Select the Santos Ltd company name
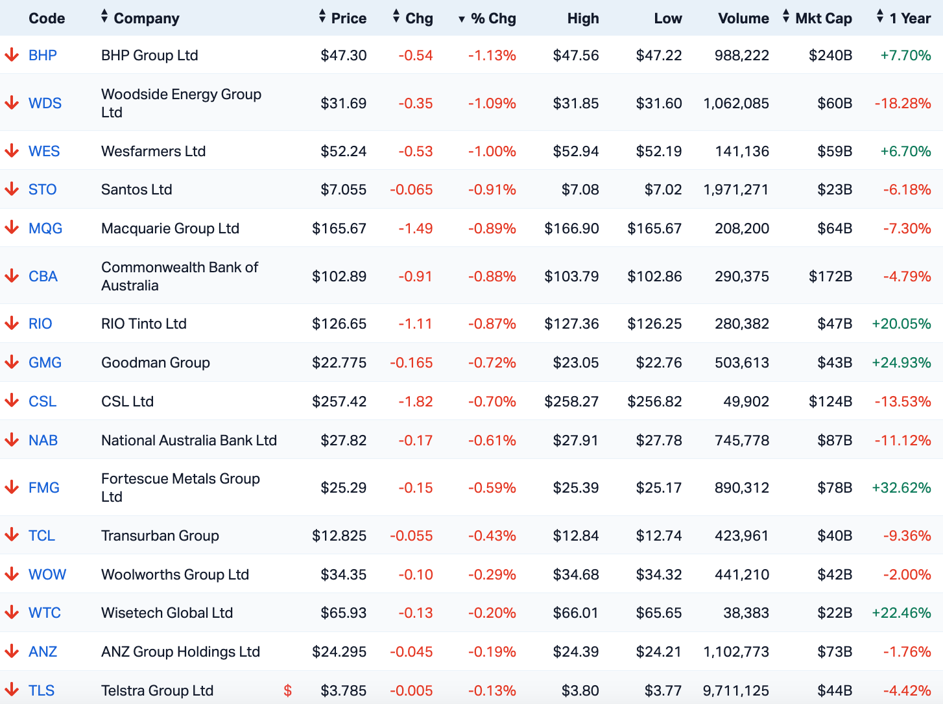This screenshot has width=943, height=704. tap(137, 189)
